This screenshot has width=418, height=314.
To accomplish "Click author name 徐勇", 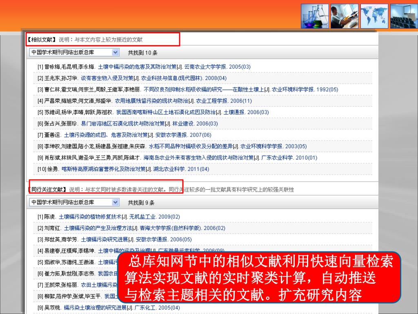I will [53, 169].
